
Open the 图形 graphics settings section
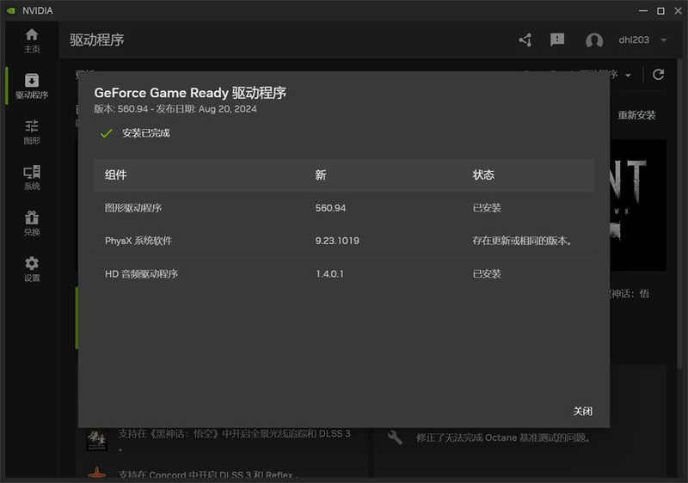[32, 132]
